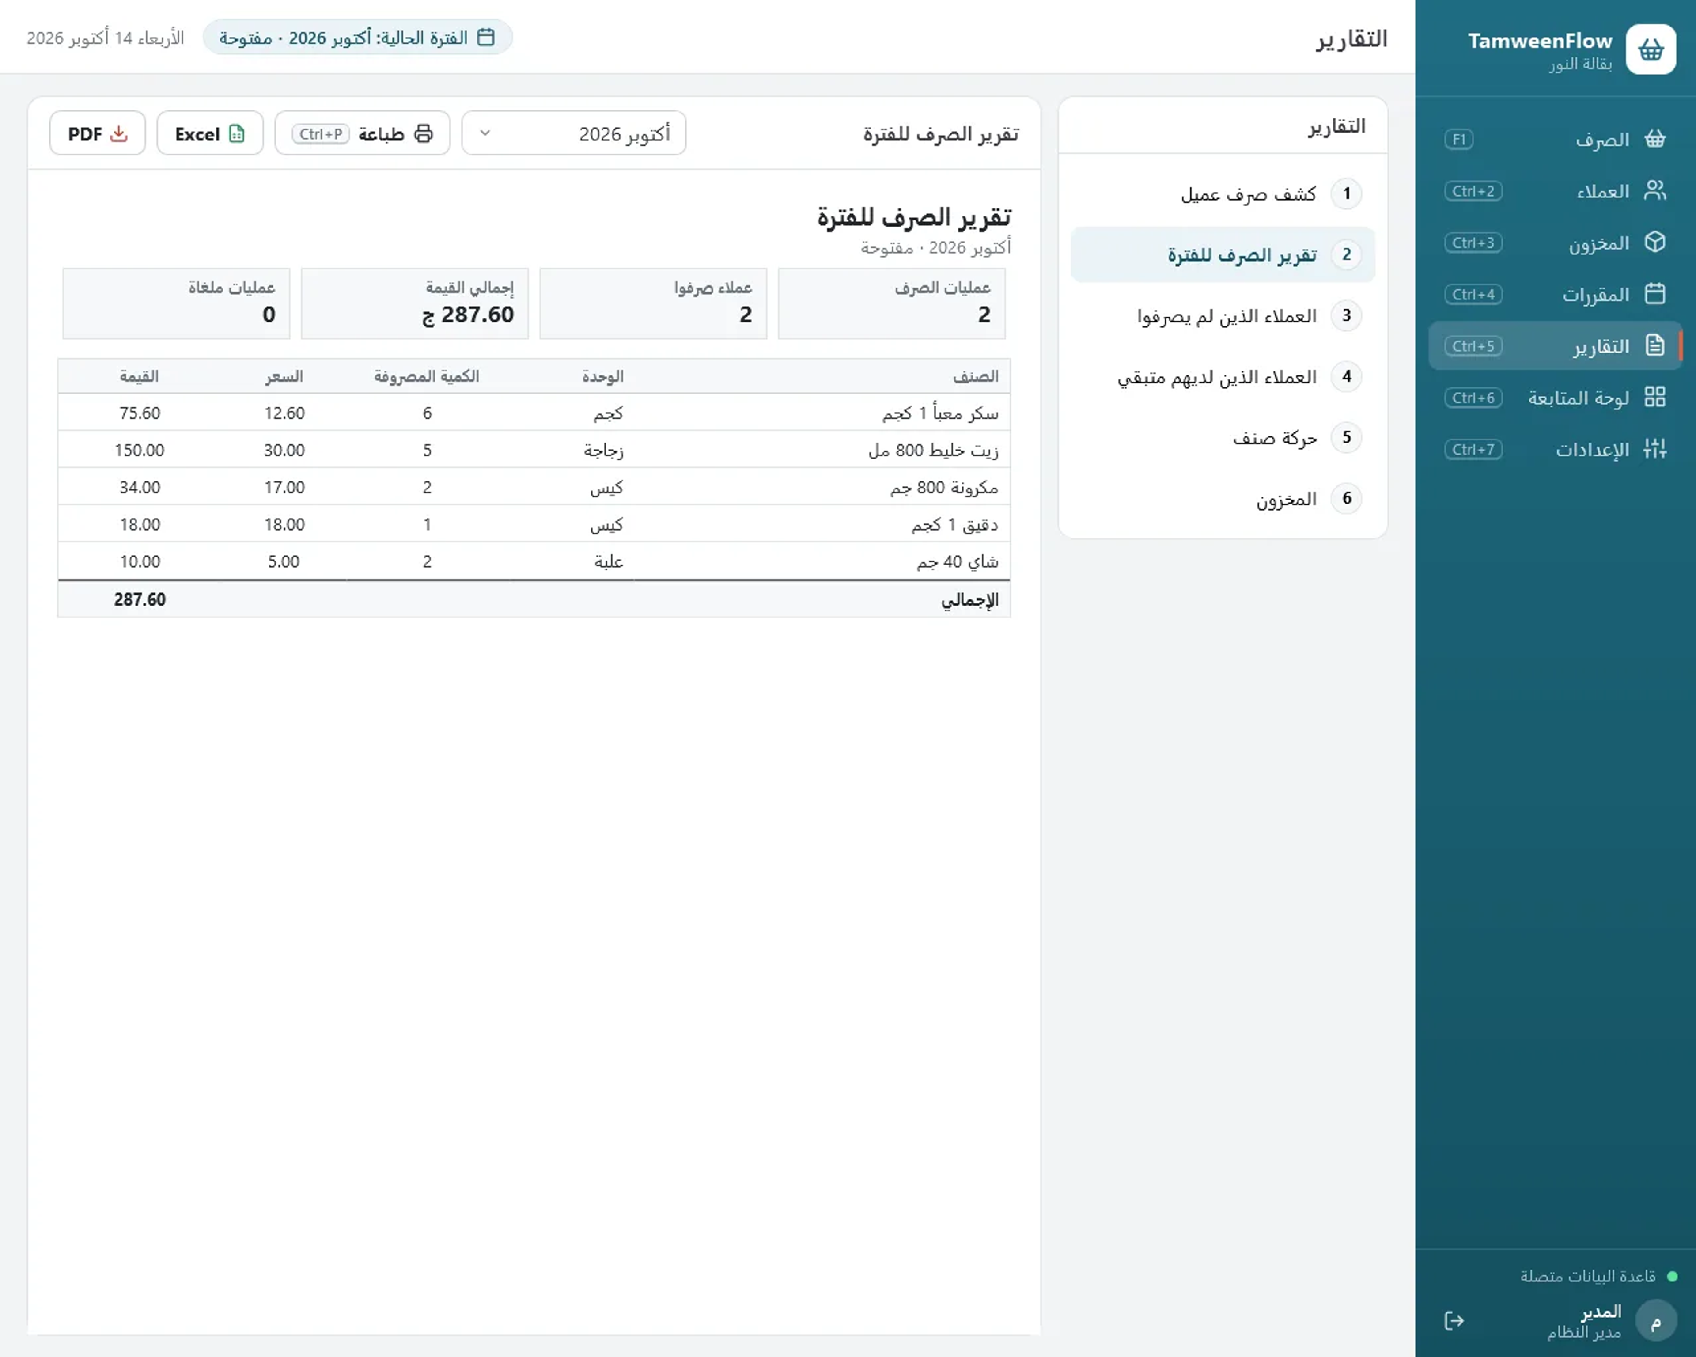Click the عمليات الصرف summary card
Viewport: 1696px width, 1357px height.
[891, 303]
